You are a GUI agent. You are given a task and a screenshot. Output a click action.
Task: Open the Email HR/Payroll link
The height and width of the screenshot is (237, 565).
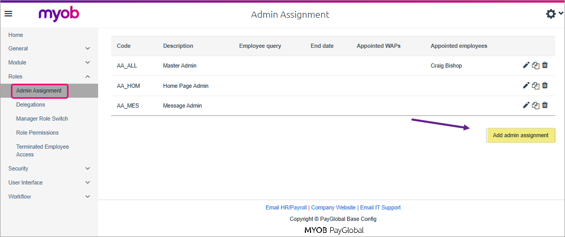[286, 207]
